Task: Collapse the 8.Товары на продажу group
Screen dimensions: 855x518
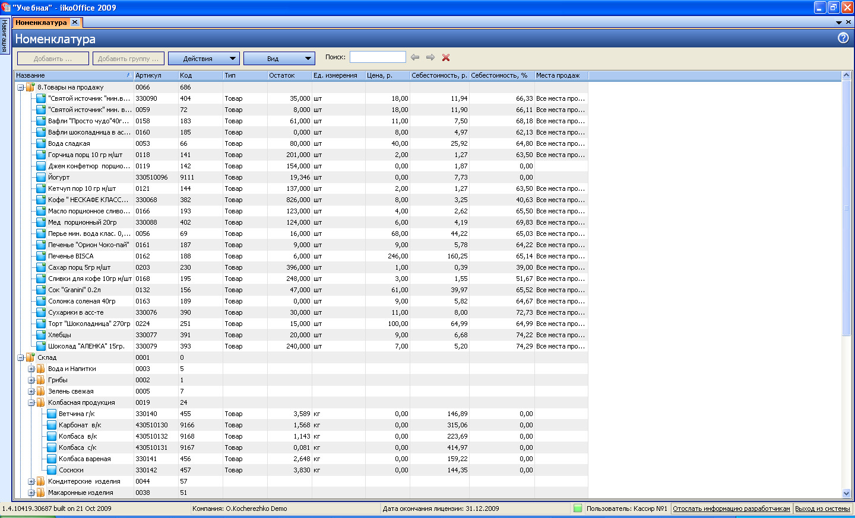Action: [x=21, y=87]
